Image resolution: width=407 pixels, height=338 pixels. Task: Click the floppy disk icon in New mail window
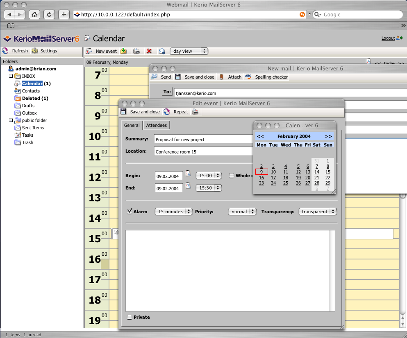(x=178, y=77)
